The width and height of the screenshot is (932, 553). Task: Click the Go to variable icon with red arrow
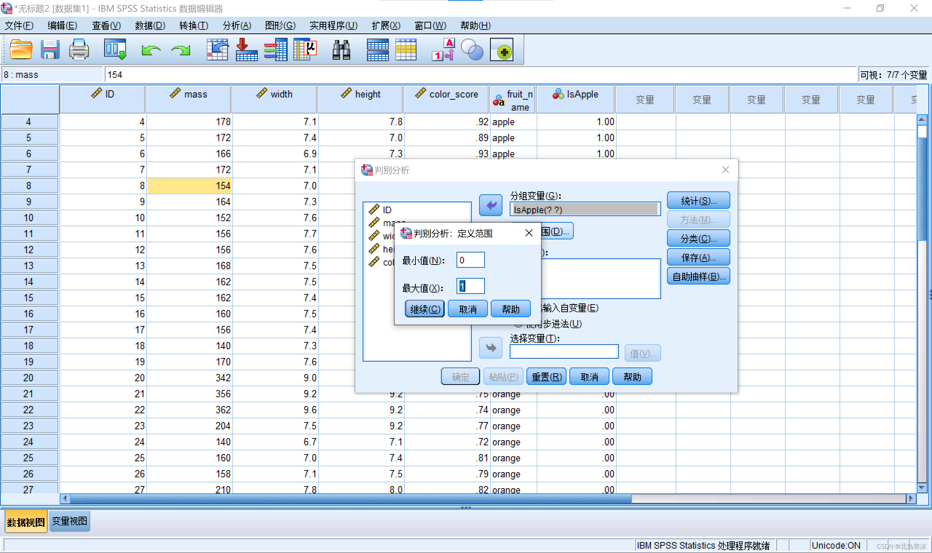[246, 49]
